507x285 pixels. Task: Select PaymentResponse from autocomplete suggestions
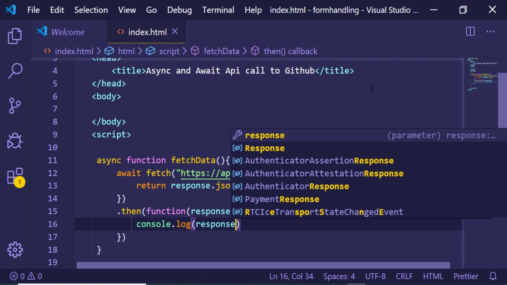pyautogui.click(x=282, y=199)
